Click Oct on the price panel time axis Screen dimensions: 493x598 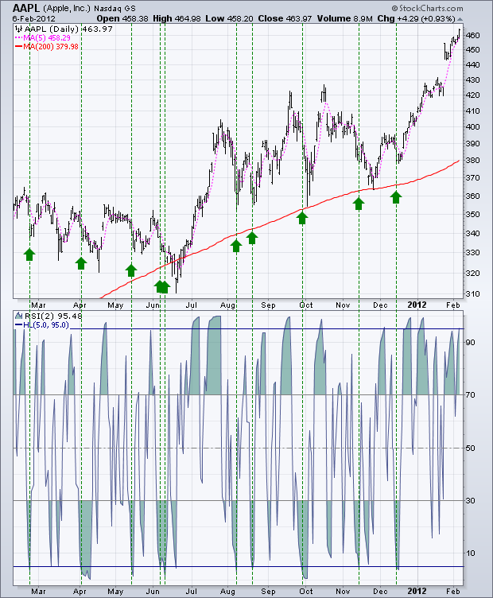click(306, 305)
